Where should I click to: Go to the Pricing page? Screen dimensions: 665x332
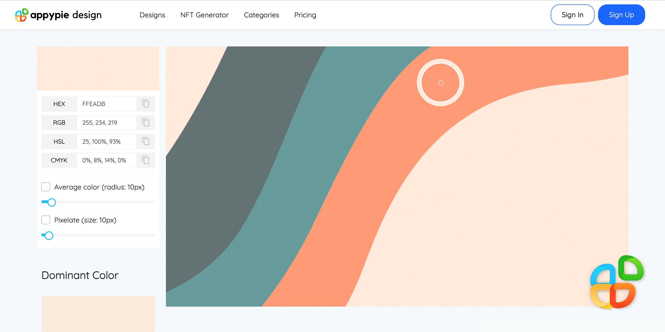click(x=305, y=15)
